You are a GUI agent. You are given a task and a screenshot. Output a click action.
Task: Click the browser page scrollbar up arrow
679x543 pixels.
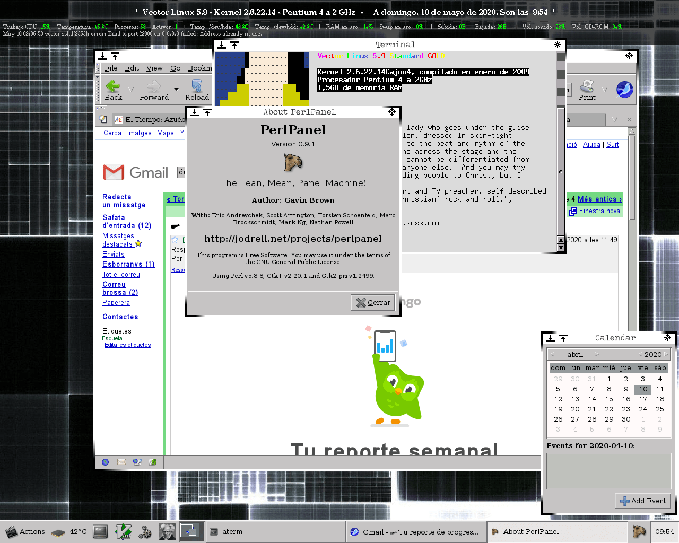(x=631, y=132)
